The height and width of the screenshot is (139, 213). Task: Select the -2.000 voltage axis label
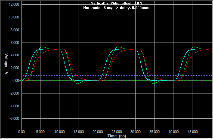click(14, 93)
